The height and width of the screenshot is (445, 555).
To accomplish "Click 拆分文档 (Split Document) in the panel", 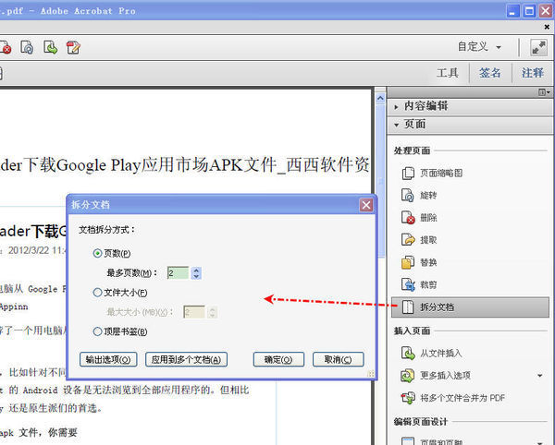I will (x=438, y=307).
